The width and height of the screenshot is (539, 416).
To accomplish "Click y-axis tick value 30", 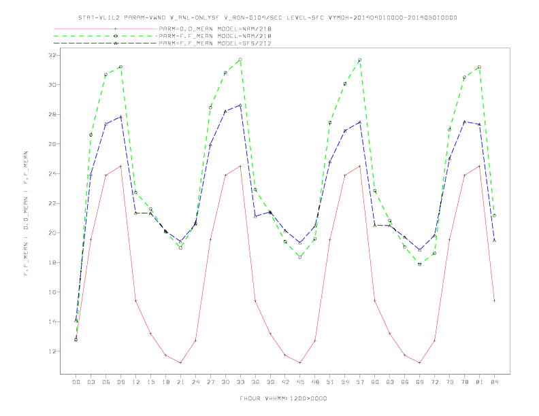I will click(52, 84).
